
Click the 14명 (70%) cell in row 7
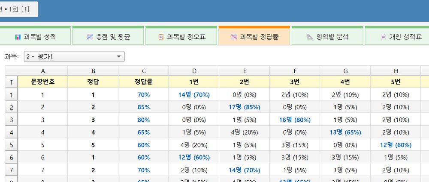pyautogui.click(x=245, y=170)
